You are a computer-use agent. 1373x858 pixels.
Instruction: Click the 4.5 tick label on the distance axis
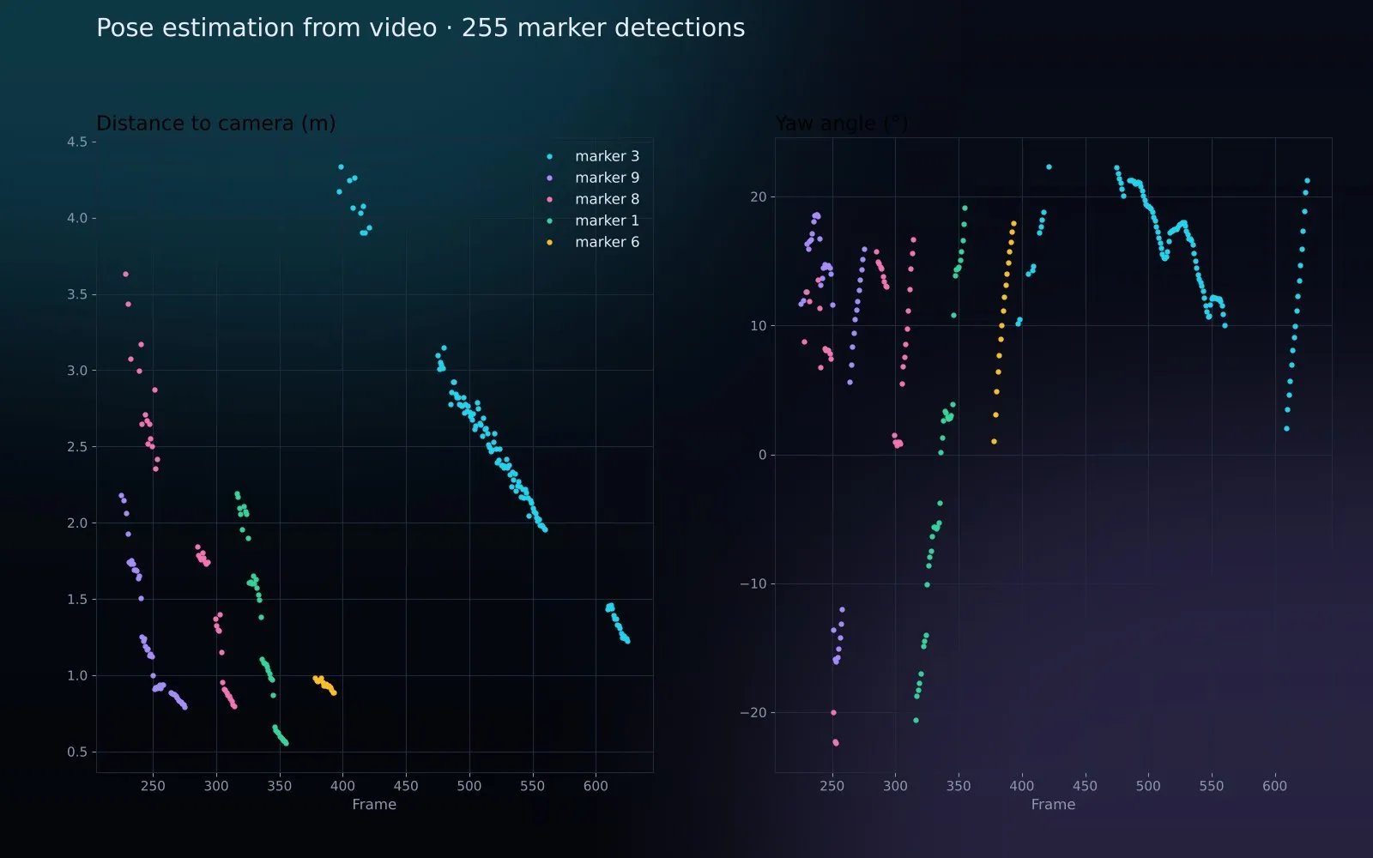(x=77, y=142)
